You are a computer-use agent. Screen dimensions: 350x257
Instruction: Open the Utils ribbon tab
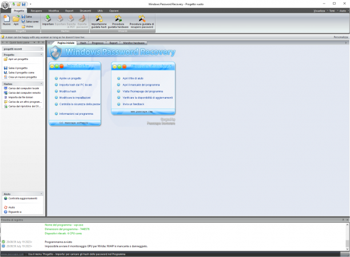[100, 11]
